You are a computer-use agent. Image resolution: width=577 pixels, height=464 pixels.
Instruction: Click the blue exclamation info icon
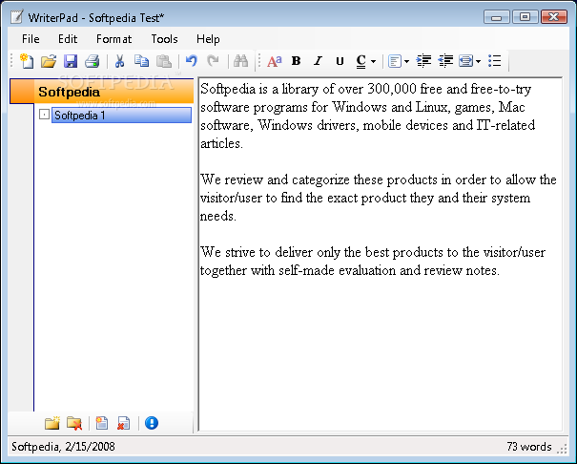152,423
